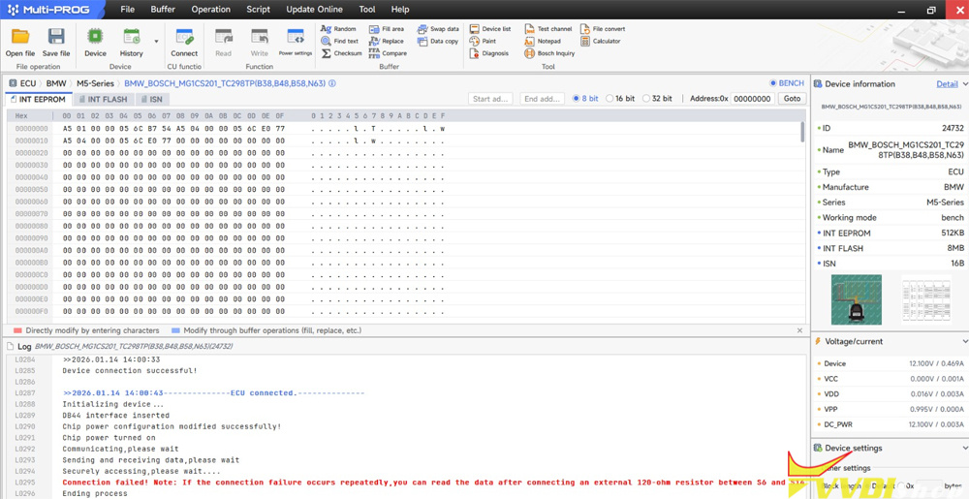Open the Compare buffer tool

[x=387, y=53]
